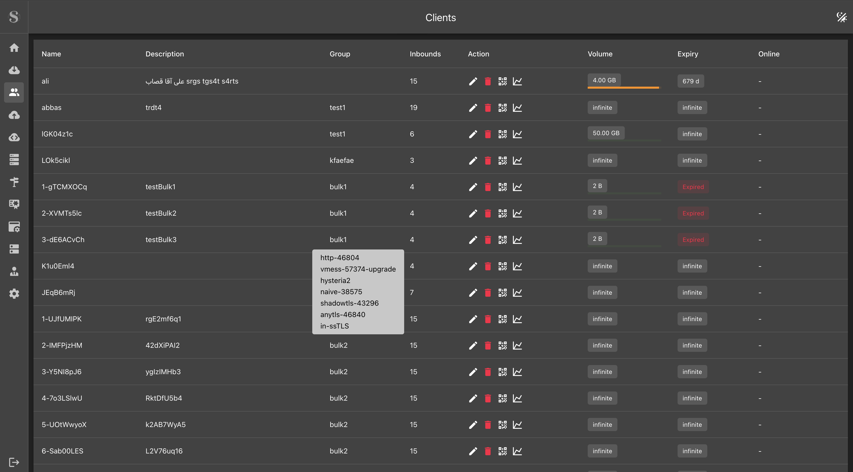
Task: Select shadowtls-43296 in the popup list
Action: pyautogui.click(x=349, y=303)
